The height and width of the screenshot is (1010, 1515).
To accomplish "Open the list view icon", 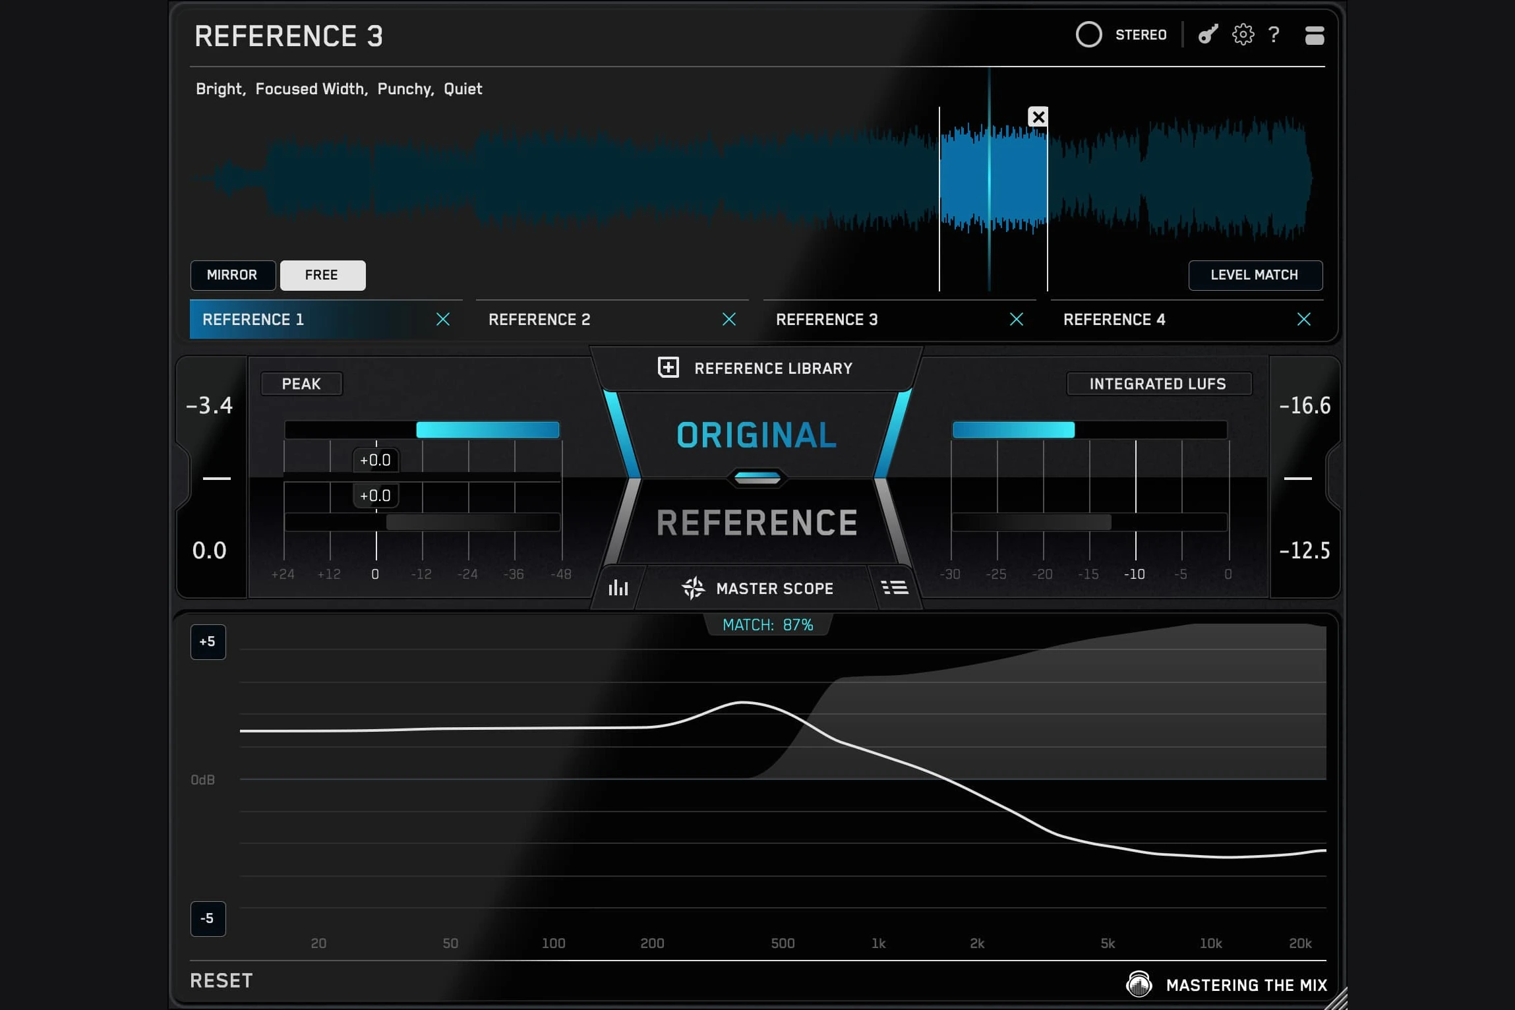I will click(x=895, y=587).
